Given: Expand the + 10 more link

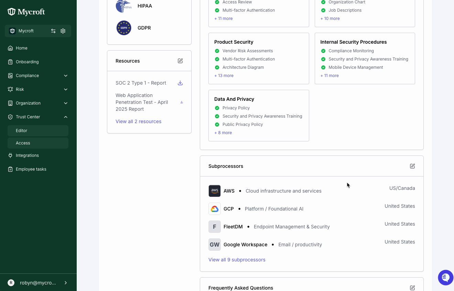Looking at the screenshot, I should click(x=330, y=19).
